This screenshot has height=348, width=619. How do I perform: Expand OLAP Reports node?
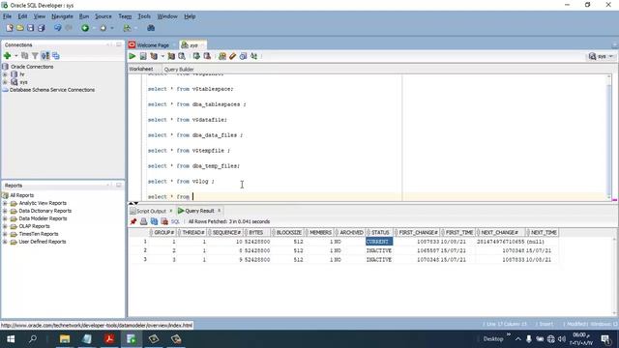(x=5, y=226)
